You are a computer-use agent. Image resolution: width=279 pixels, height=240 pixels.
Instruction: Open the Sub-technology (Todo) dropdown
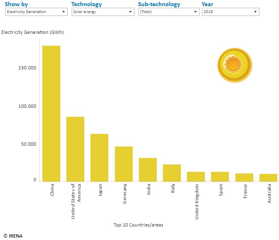[x=169, y=12]
